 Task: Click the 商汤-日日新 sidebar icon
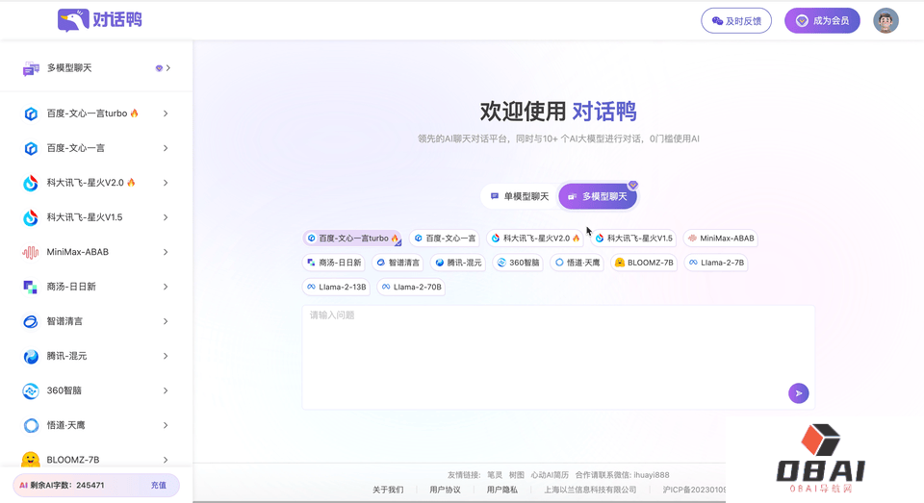31,287
